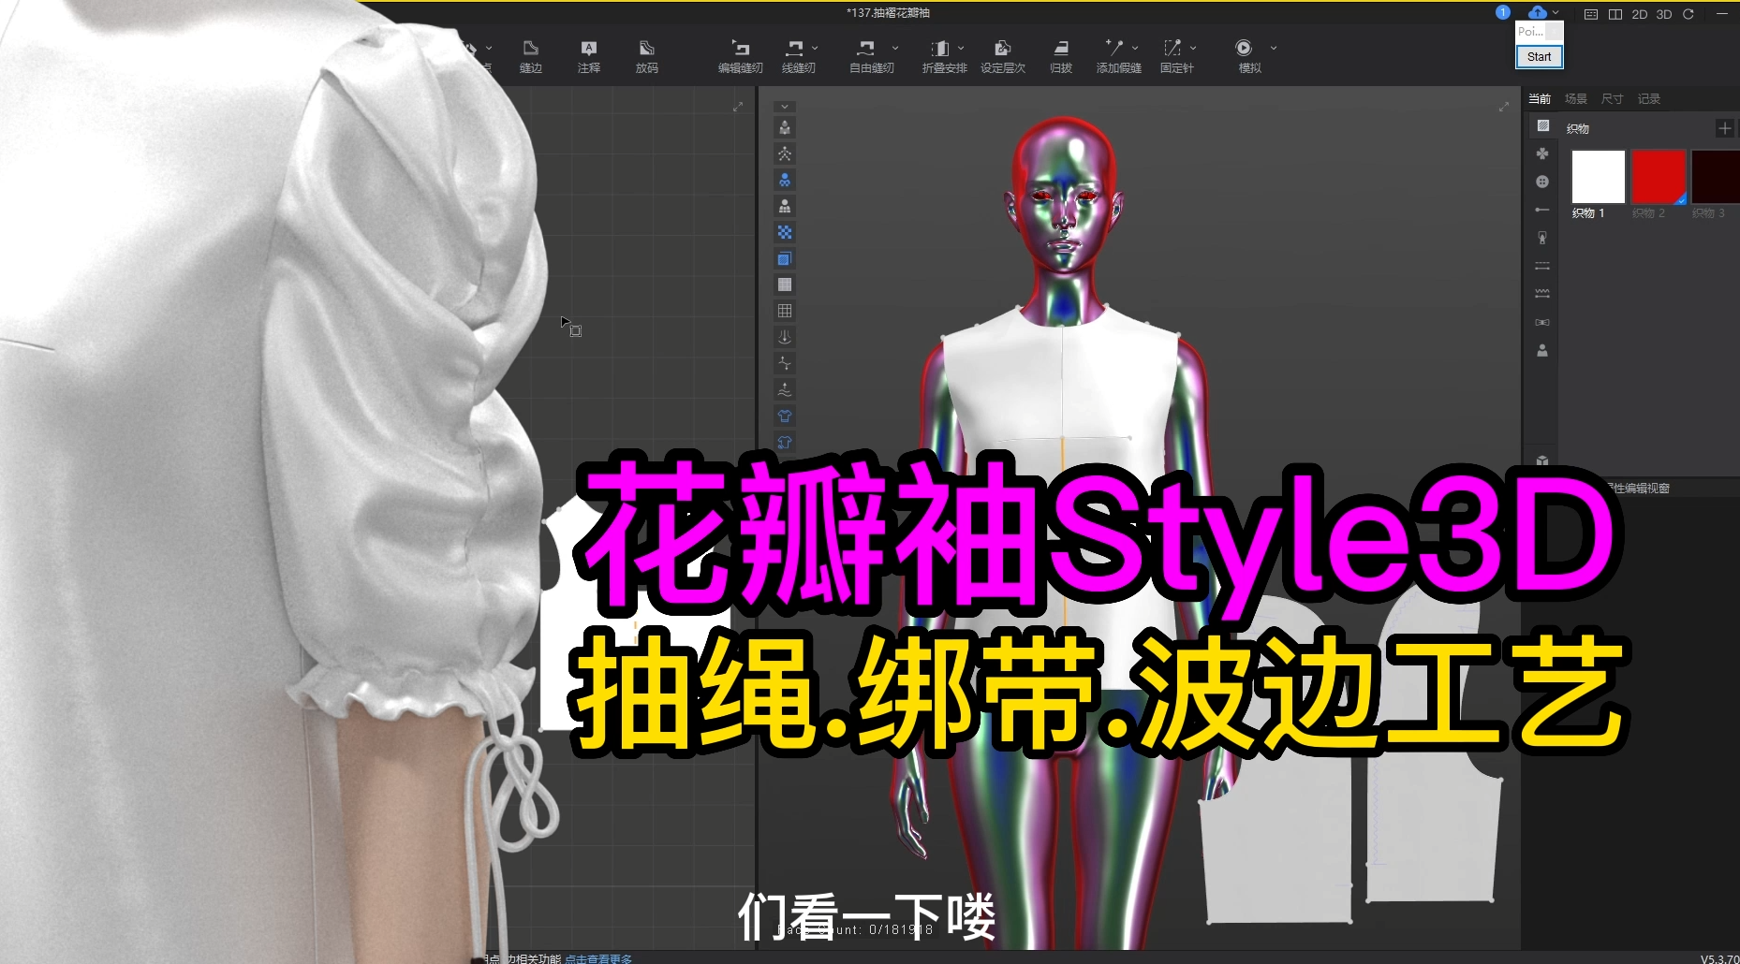Open the topstitch line sidebar icon

coord(1542,266)
